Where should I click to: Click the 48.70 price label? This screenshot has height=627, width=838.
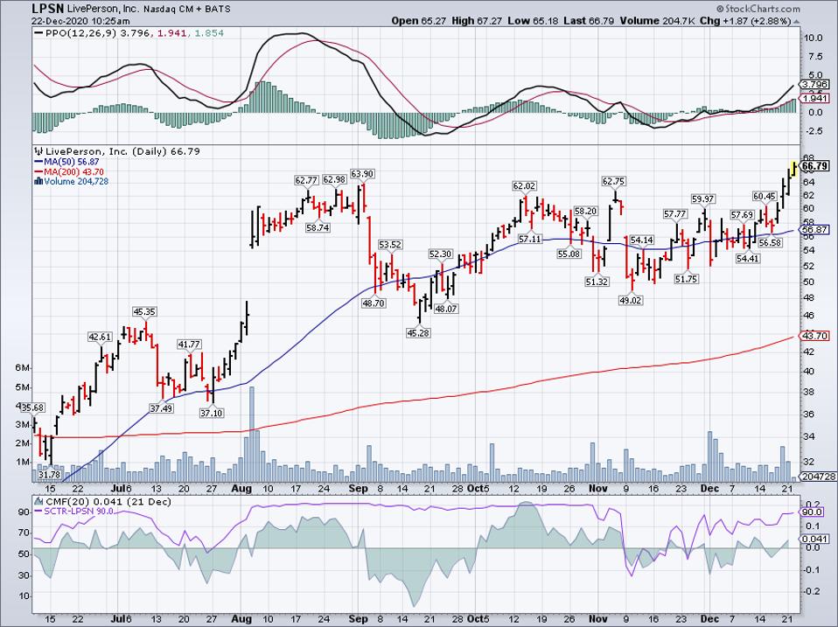[x=373, y=303]
